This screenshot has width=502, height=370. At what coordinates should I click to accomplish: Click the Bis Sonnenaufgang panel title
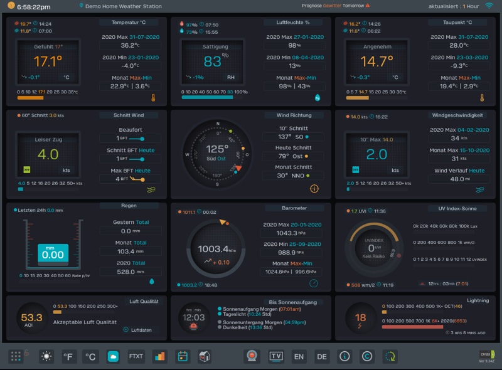(292, 302)
